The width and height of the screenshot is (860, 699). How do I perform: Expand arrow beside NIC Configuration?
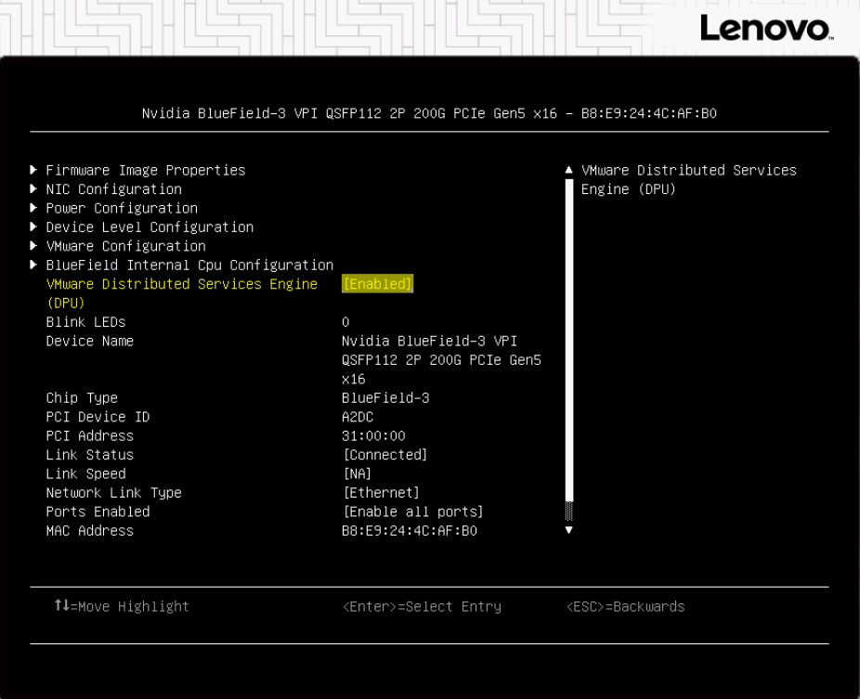33,189
